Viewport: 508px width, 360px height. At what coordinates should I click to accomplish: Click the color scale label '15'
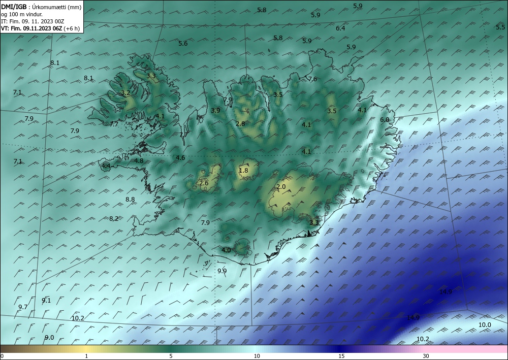click(x=341, y=356)
